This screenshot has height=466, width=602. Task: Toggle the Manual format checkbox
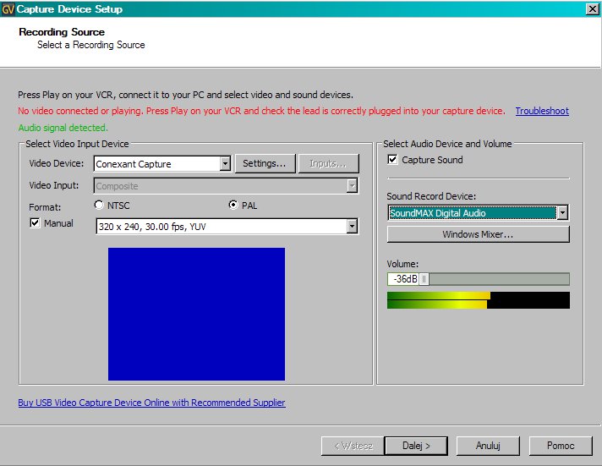(x=35, y=222)
